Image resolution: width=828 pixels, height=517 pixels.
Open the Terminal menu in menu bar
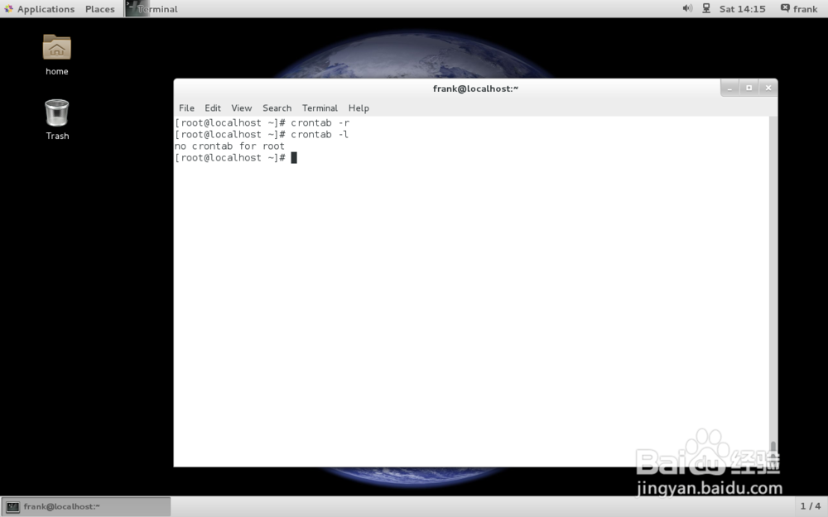(320, 108)
